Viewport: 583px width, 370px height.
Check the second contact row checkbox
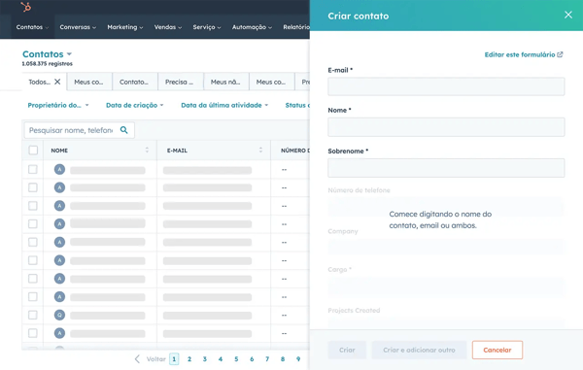[33, 187]
